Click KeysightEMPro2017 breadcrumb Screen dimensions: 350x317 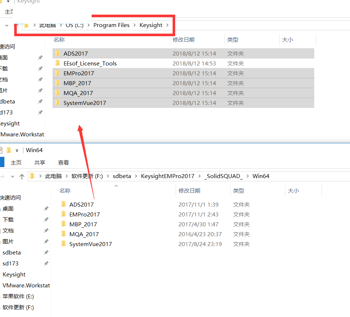click(x=168, y=176)
